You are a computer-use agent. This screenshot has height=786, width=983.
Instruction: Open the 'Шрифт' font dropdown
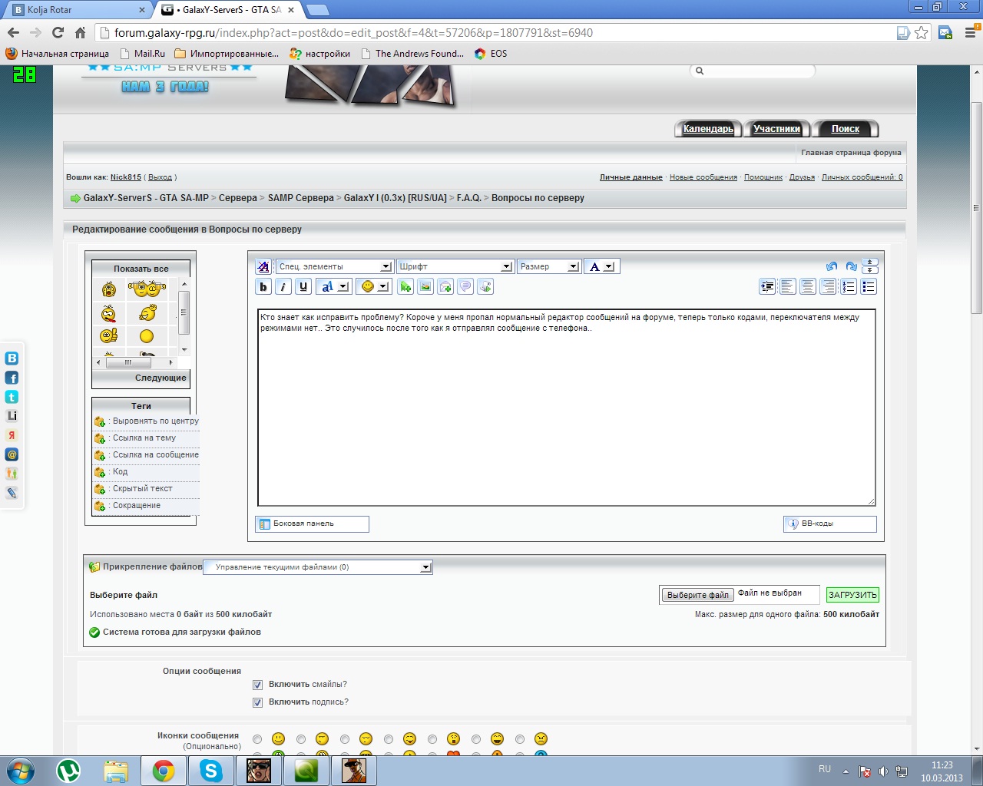click(x=455, y=266)
